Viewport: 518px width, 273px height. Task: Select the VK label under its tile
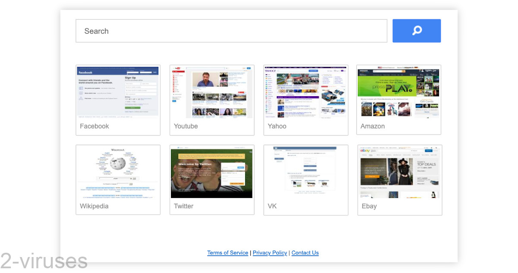[x=272, y=206]
